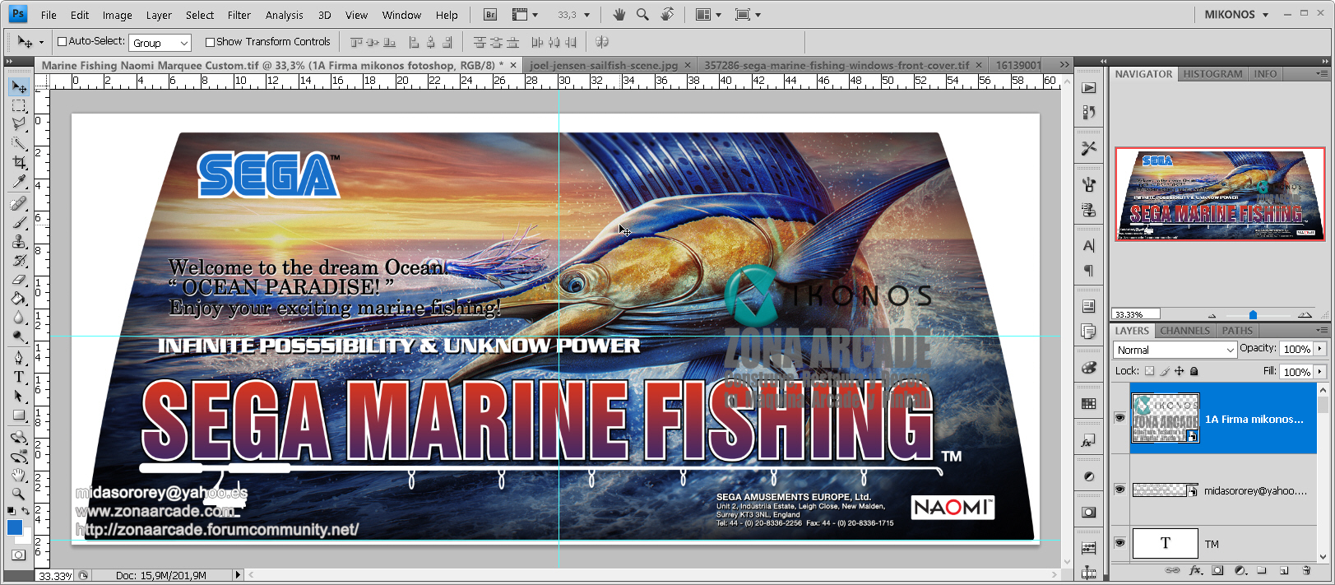This screenshot has height=585, width=1335.
Task: Select the Pen tool
Action: tap(19, 357)
